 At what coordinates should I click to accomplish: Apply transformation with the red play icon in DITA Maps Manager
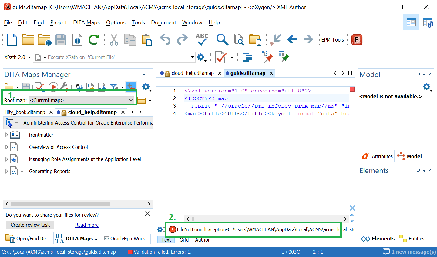53,87
